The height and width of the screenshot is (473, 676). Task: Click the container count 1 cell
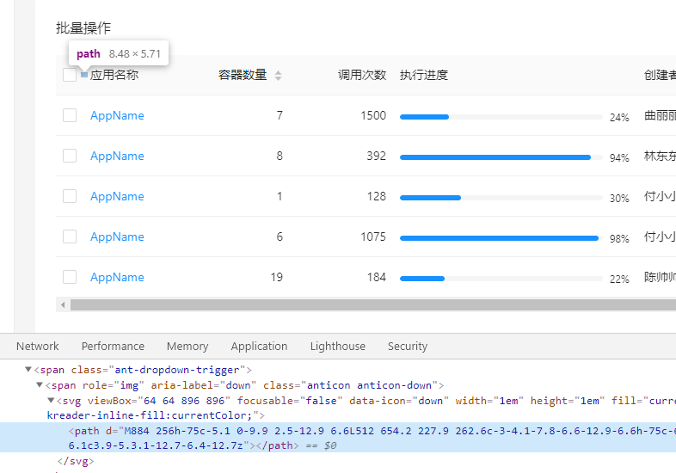pyautogui.click(x=280, y=197)
